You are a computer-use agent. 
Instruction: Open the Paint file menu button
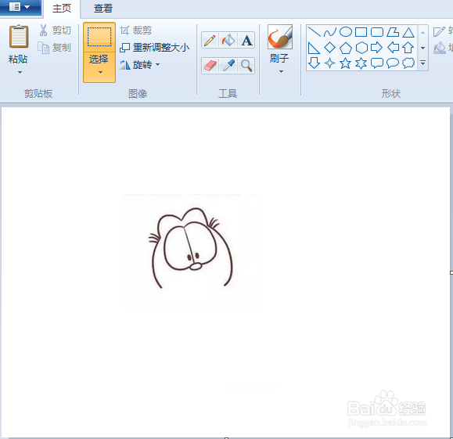20,7
